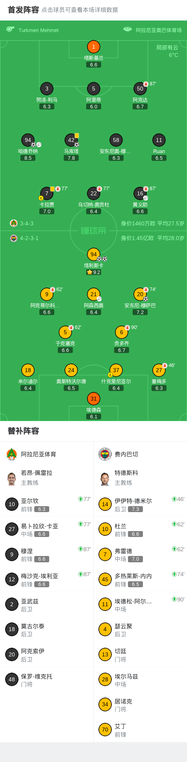The image size is (187, 762).
Task: Tap goalkeeper number 1 塔斯基兰 circle
Action: point(93,47)
